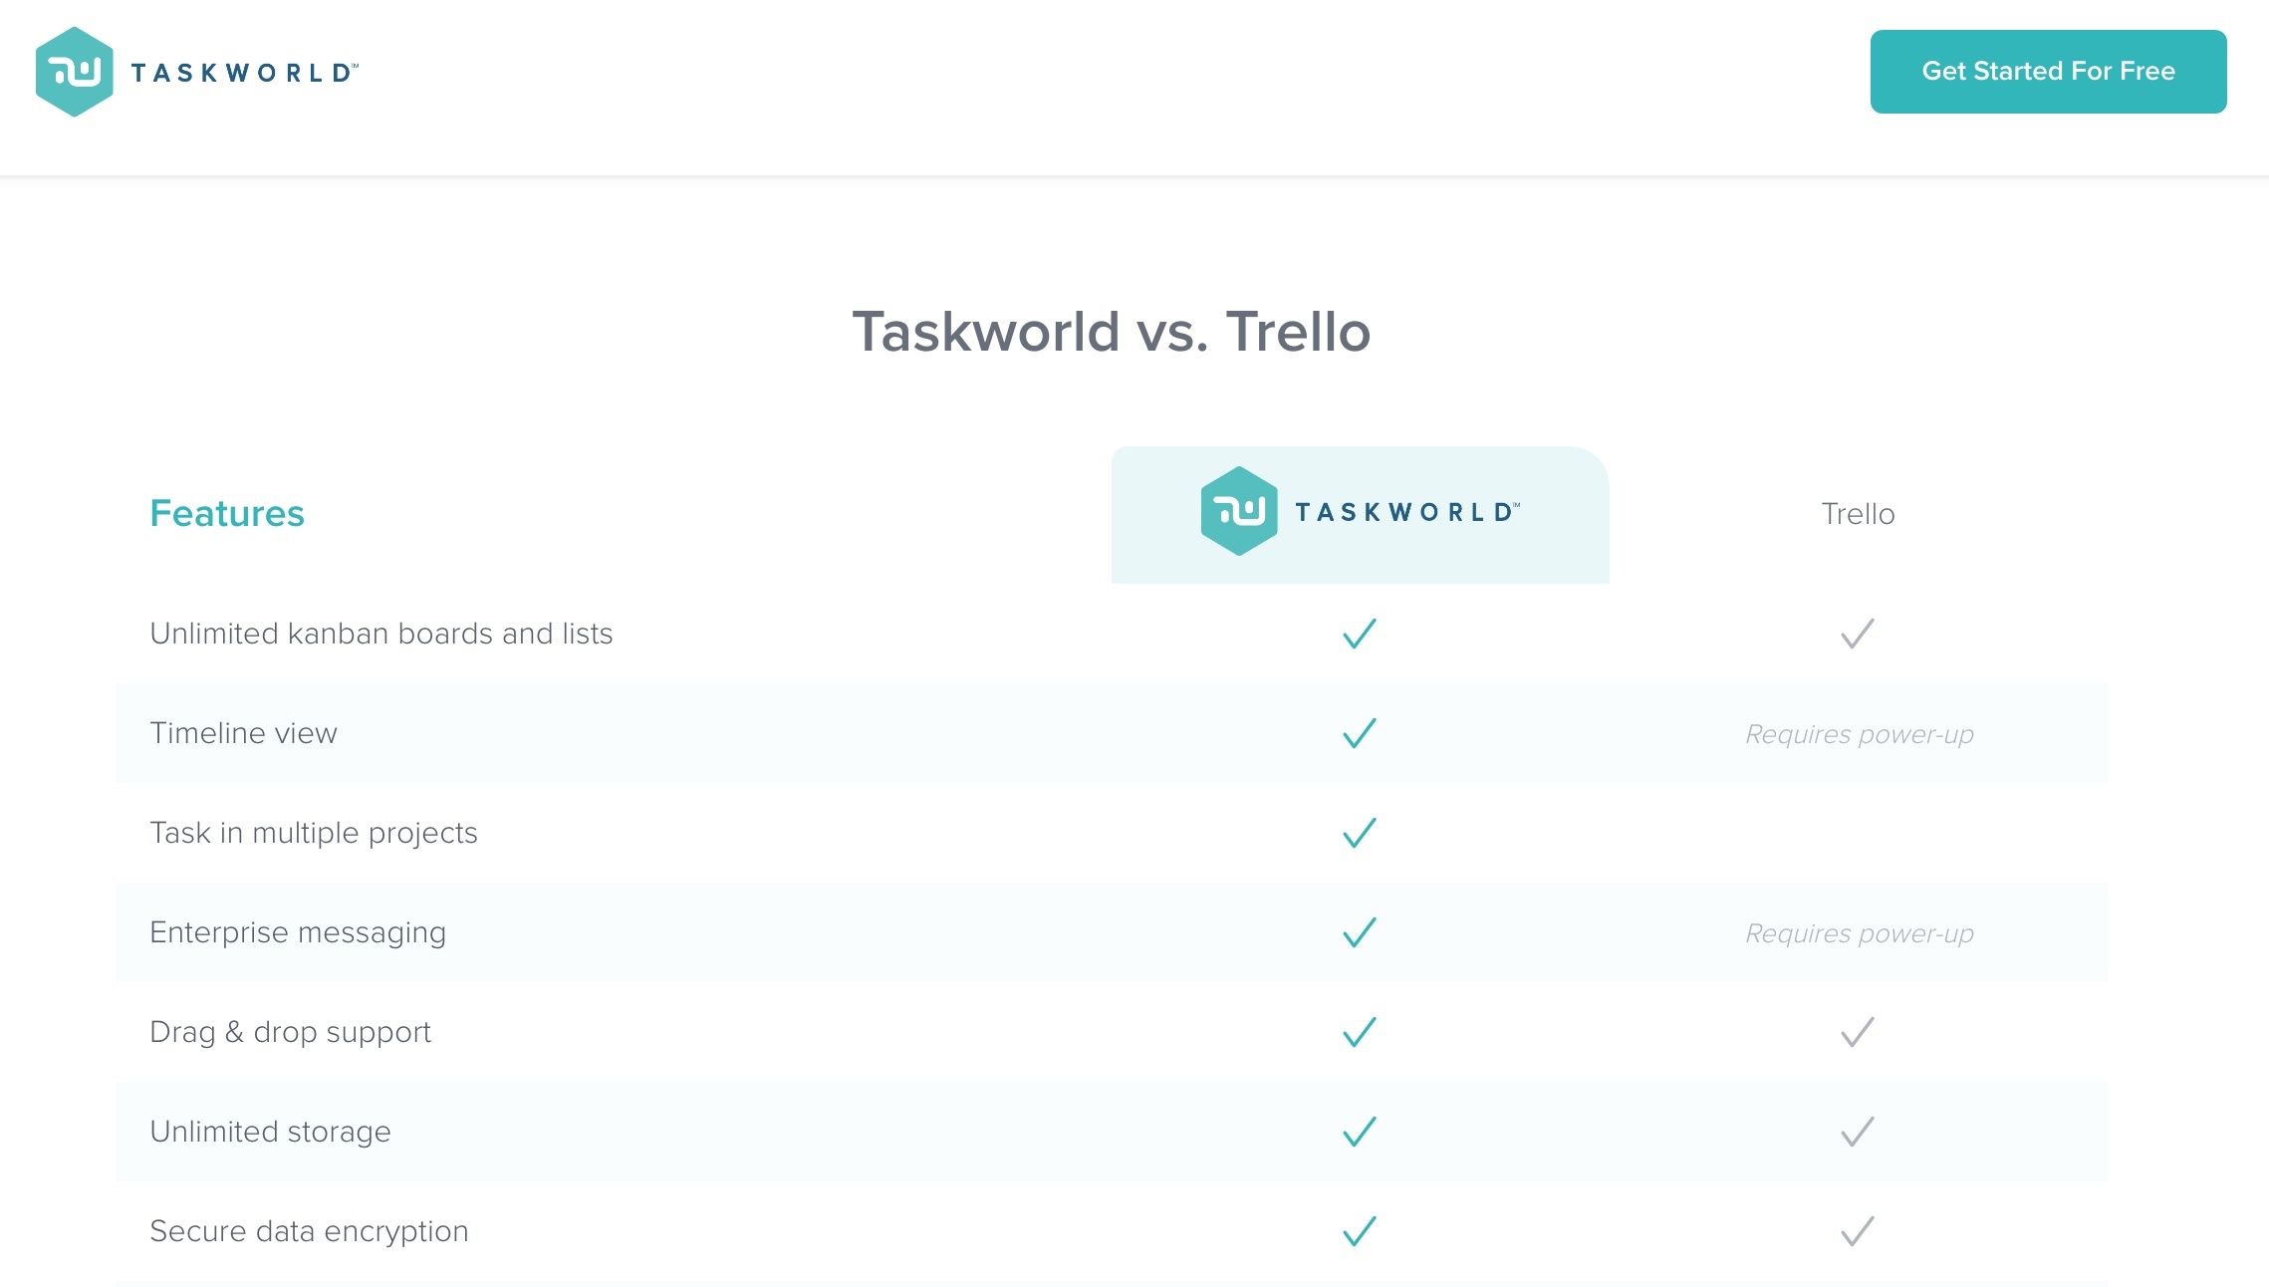Click the Taskworld hexagon logo in header
The image size is (2269, 1287).
click(x=74, y=72)
